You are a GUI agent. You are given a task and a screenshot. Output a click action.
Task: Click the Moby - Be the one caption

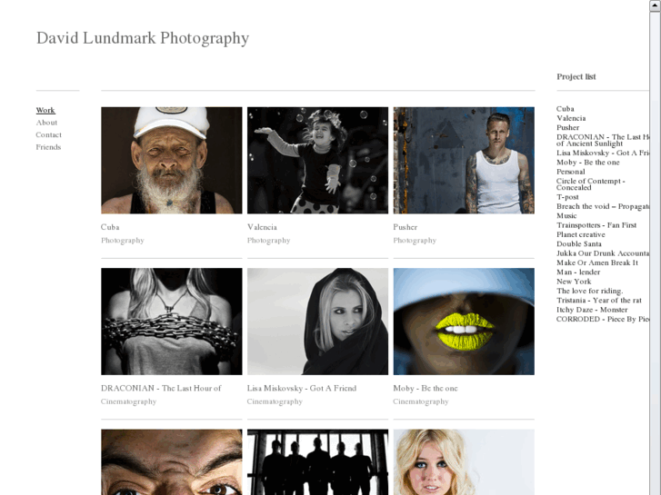point(426,389)
